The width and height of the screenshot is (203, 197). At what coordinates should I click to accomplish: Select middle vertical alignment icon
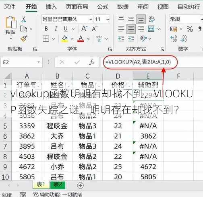[131, 19]
